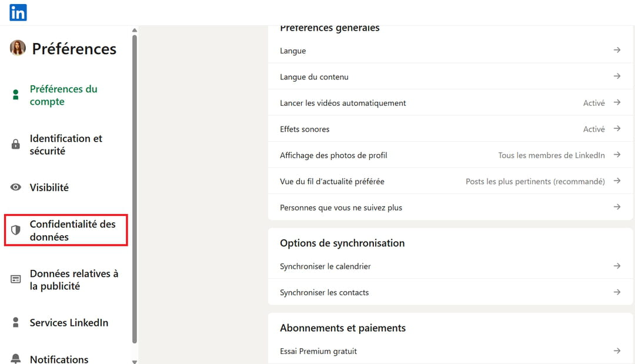Click the shield icon for Confidentialité des données

point(16,230)
